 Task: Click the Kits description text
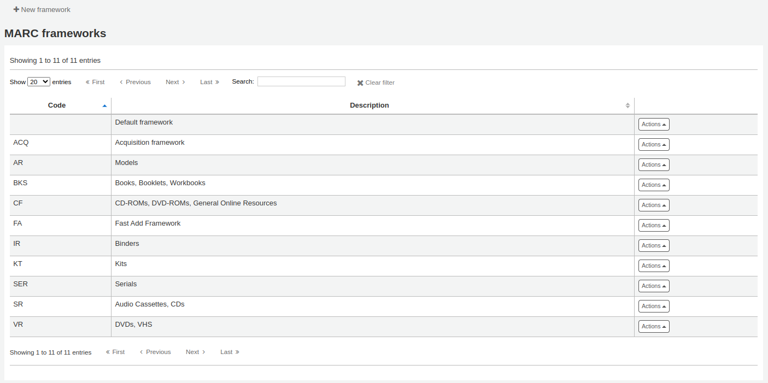121,264
